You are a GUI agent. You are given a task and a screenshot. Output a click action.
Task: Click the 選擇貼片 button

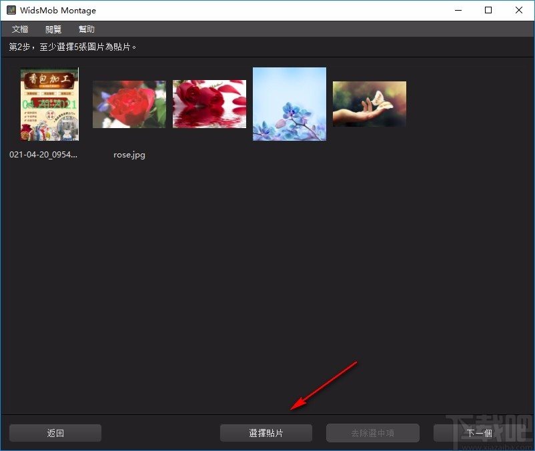click(x=265, y=432)
